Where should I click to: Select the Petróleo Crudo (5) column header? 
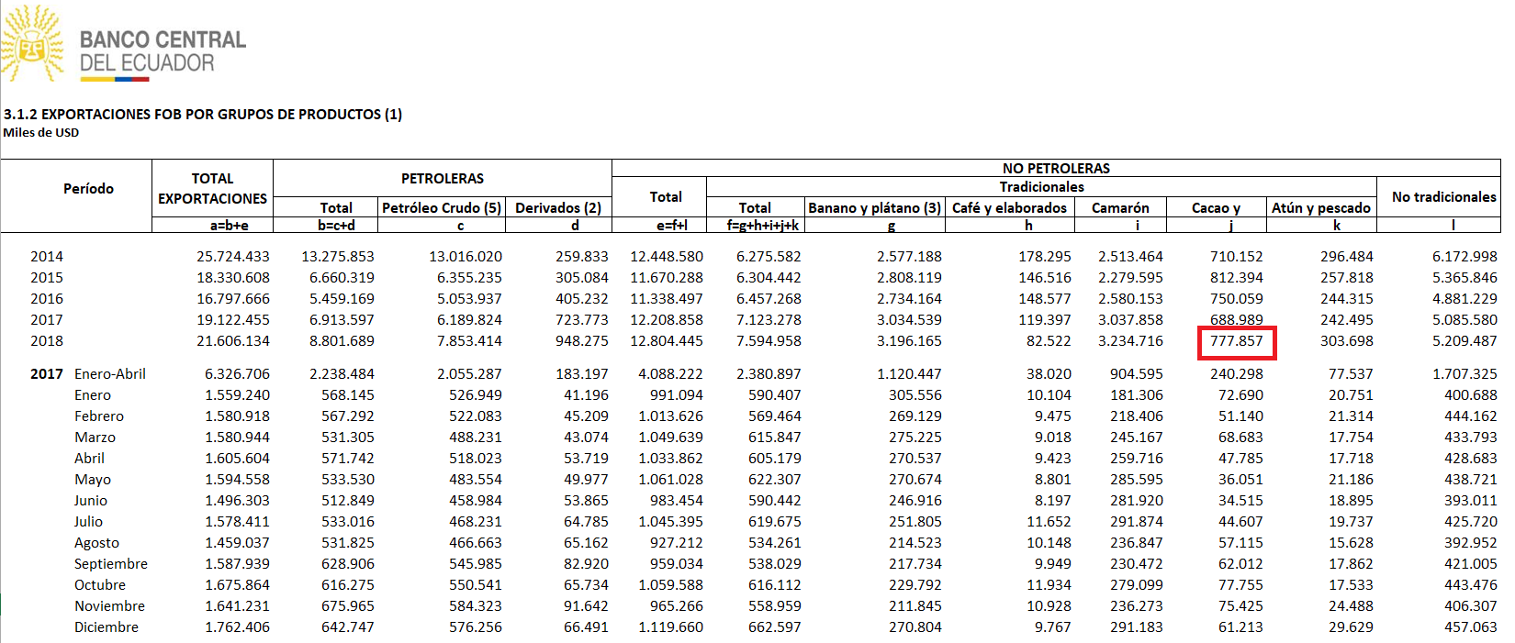442,208
